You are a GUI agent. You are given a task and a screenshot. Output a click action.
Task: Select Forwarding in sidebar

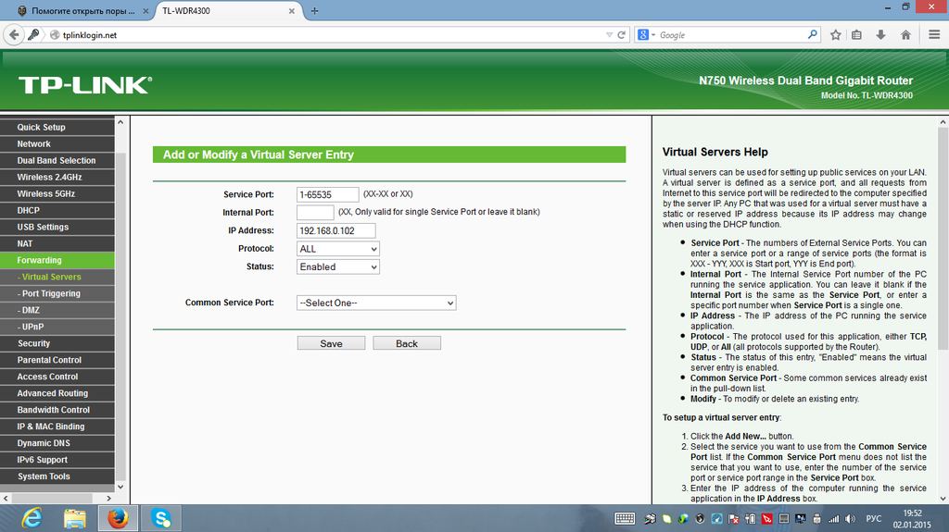pyautogui.click(x=57, y=260)
